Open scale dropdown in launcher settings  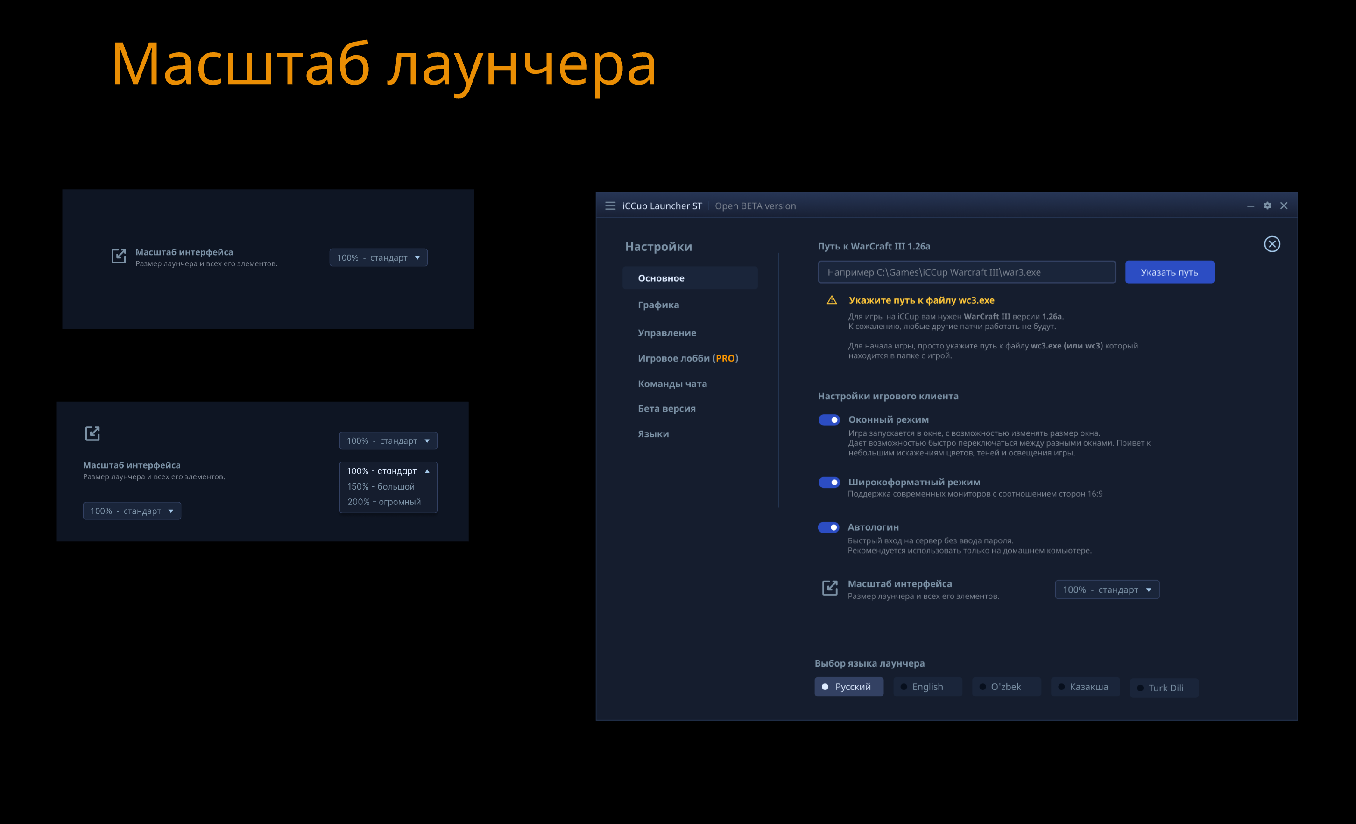pyautogui.click(x=1107, y=590)
